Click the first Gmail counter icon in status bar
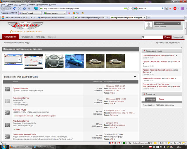 point(113,143)
